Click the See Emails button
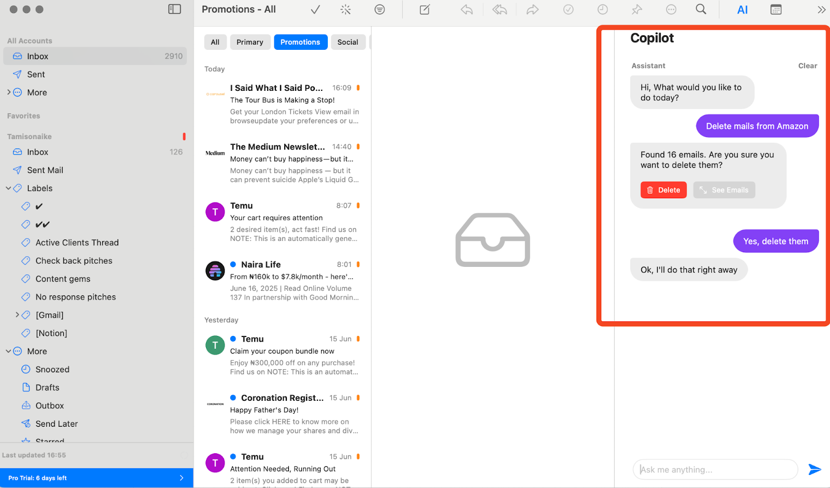The height and width of the screenshot is (488, 830). tap(724, 190)
